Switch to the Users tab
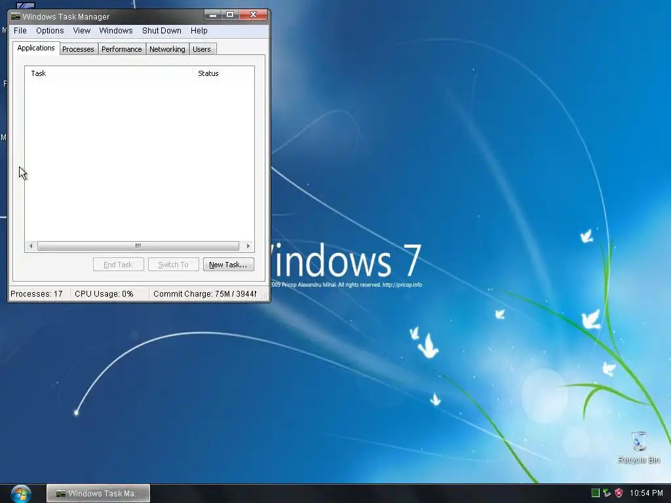The height and width of the screenshot is (503, 671). [202, 49]
